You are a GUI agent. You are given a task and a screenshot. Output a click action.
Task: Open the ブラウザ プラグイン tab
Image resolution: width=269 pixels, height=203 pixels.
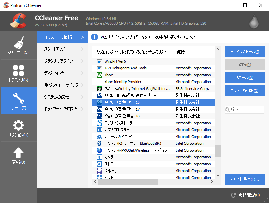(62, 61)
